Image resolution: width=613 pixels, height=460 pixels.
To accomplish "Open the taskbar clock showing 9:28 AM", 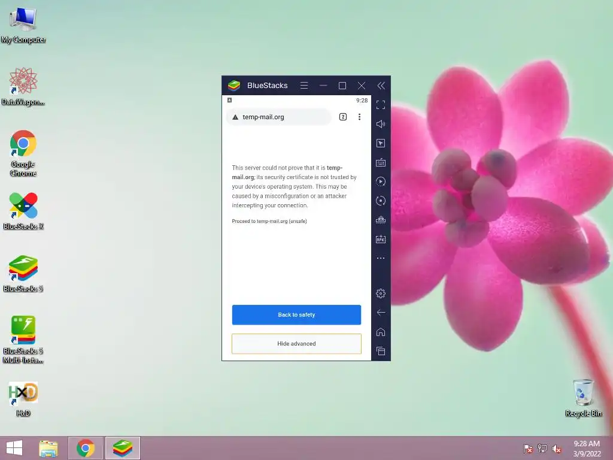I will [587, 449].
